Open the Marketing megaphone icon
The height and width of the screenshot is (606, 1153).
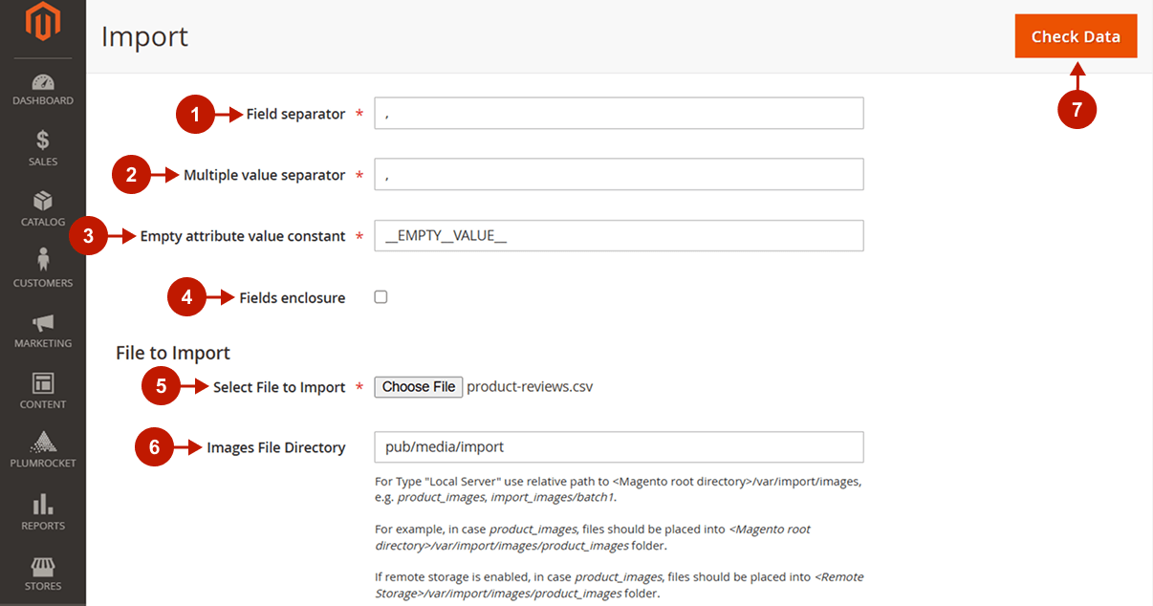pyautogui.click(x=42, y=322)
